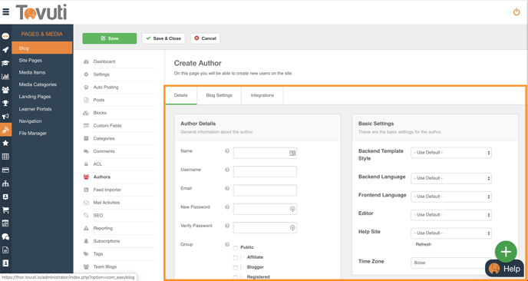
Task: Select Blog in Pages & Media menu
Action: pyautogui.click(x=42, y=48)
